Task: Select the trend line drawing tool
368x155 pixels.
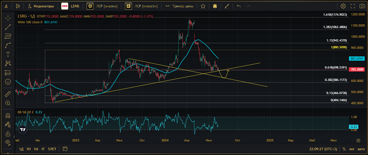Action: pyautogui.click(x=8, y=27)
